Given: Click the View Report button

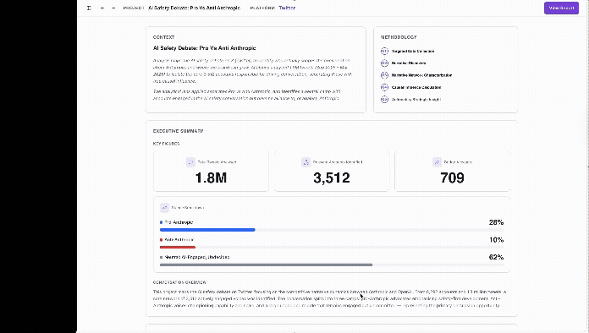Looking at the screenshot, I should (561, 8).
